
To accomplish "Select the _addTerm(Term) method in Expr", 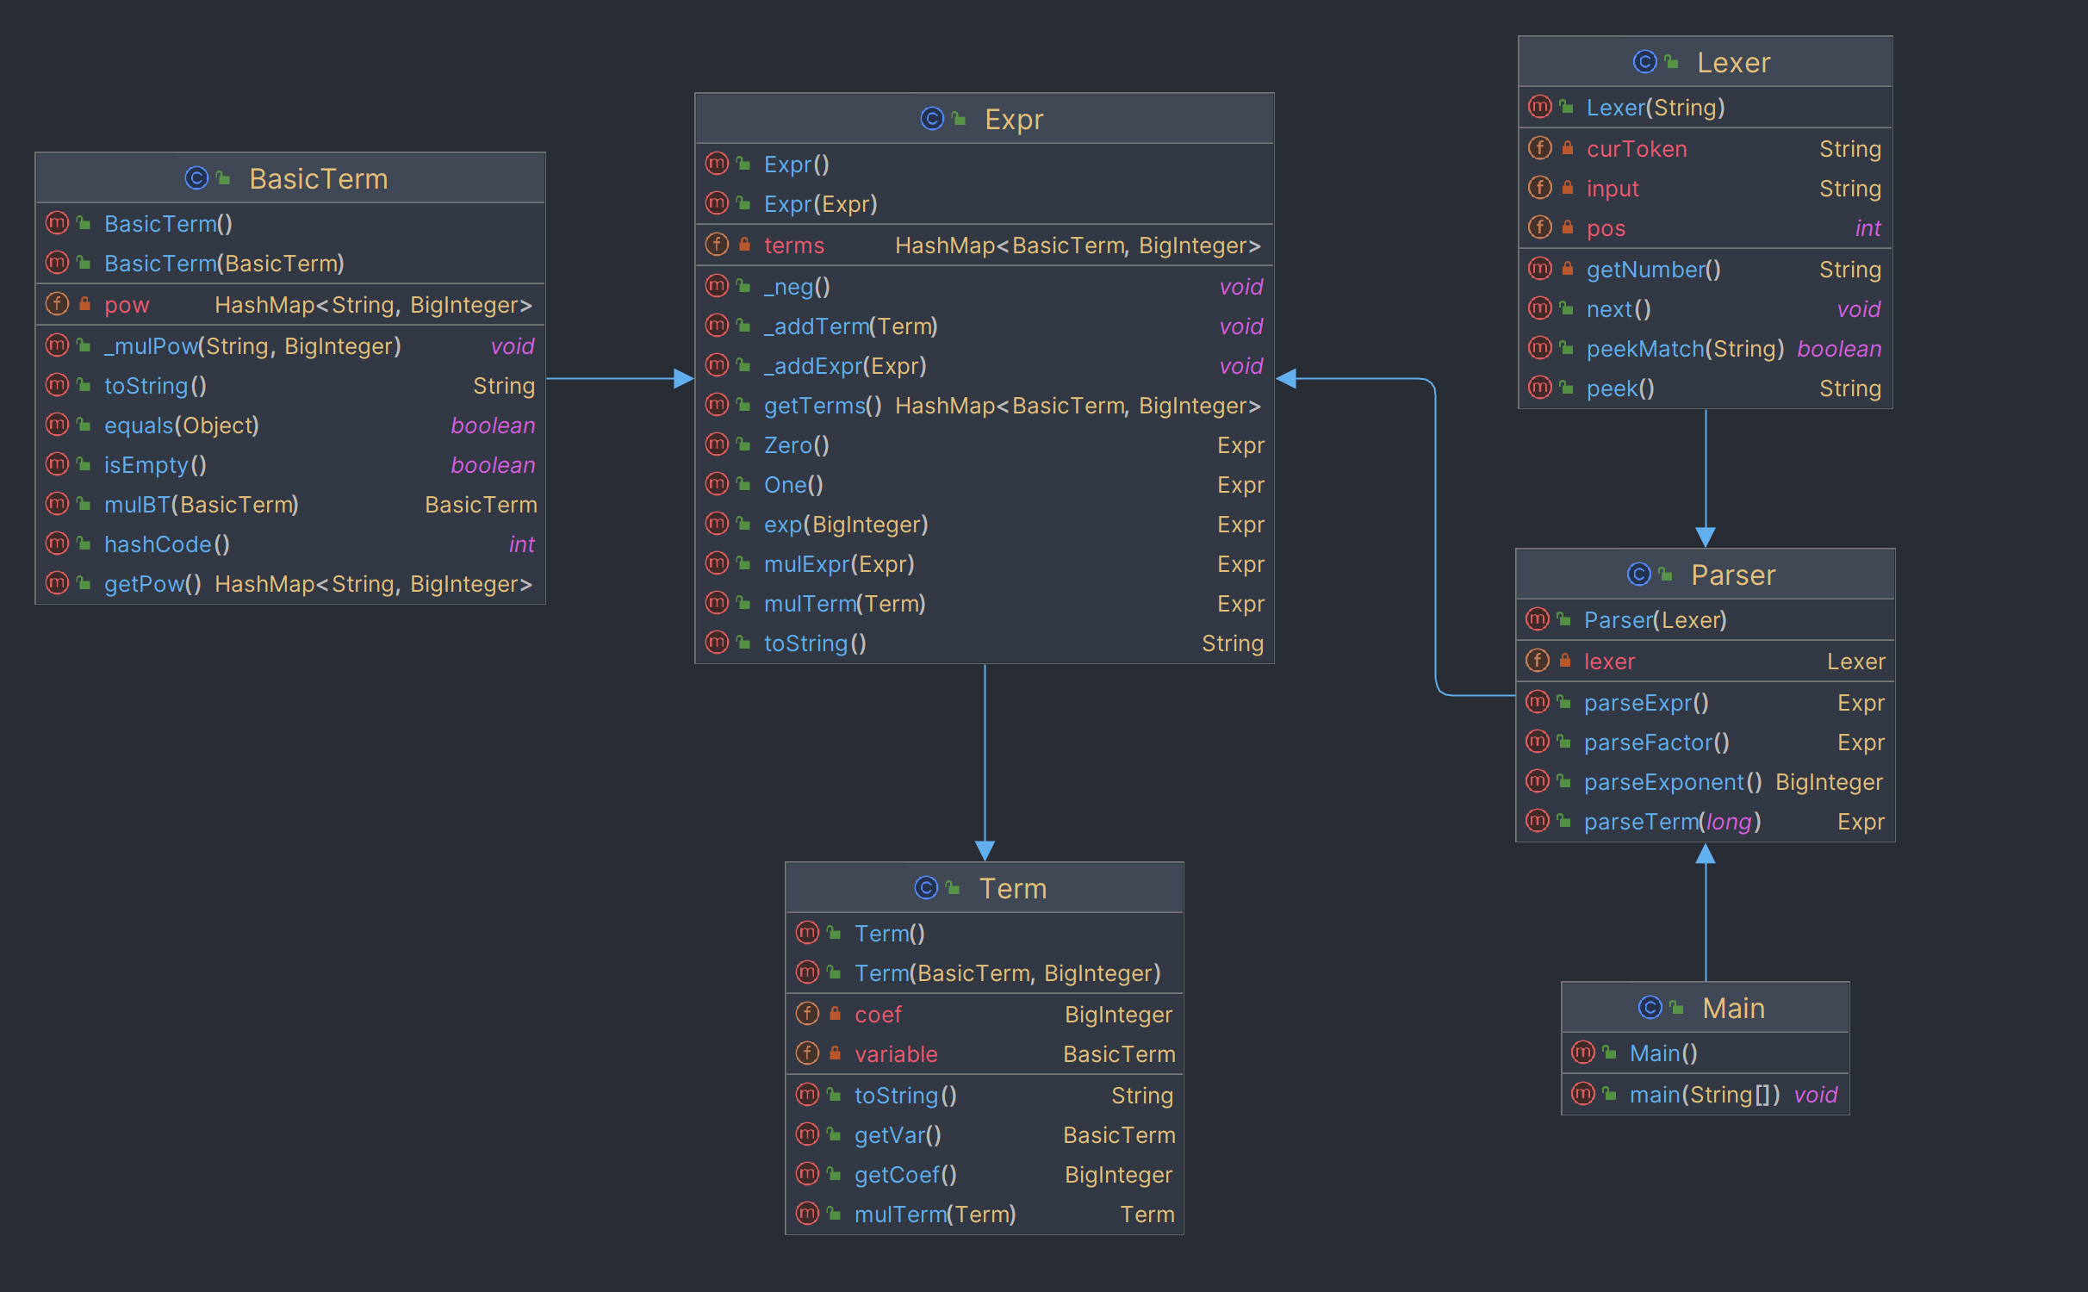I will pyautogui.click(x=984, y=326).
